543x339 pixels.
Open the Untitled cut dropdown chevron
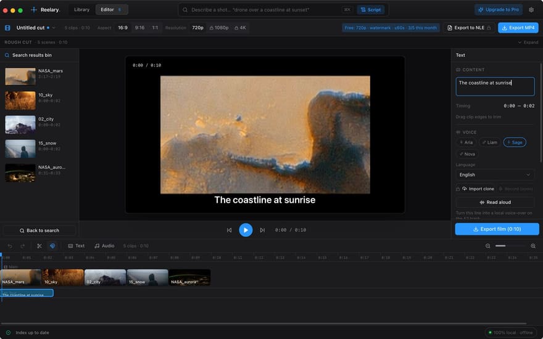click(x=54, y=28)
